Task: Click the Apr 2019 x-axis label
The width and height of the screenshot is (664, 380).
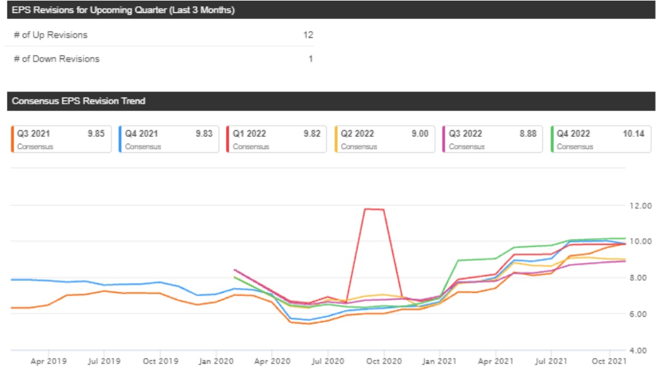Action: (x=49, y=362)
